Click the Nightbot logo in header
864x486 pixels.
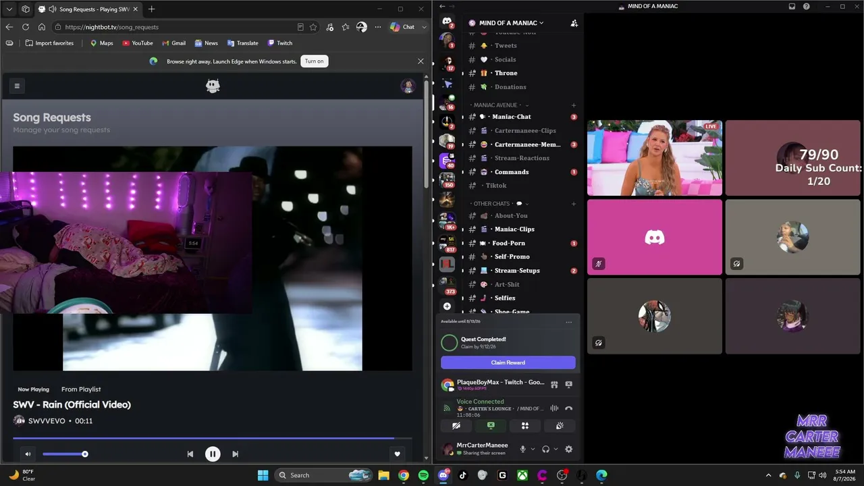coord(213,86)
